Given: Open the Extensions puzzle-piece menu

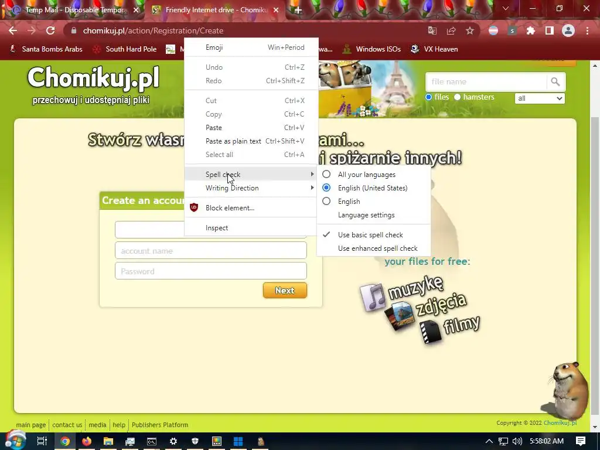Looking at the screenshot, I should click(531, 30).
